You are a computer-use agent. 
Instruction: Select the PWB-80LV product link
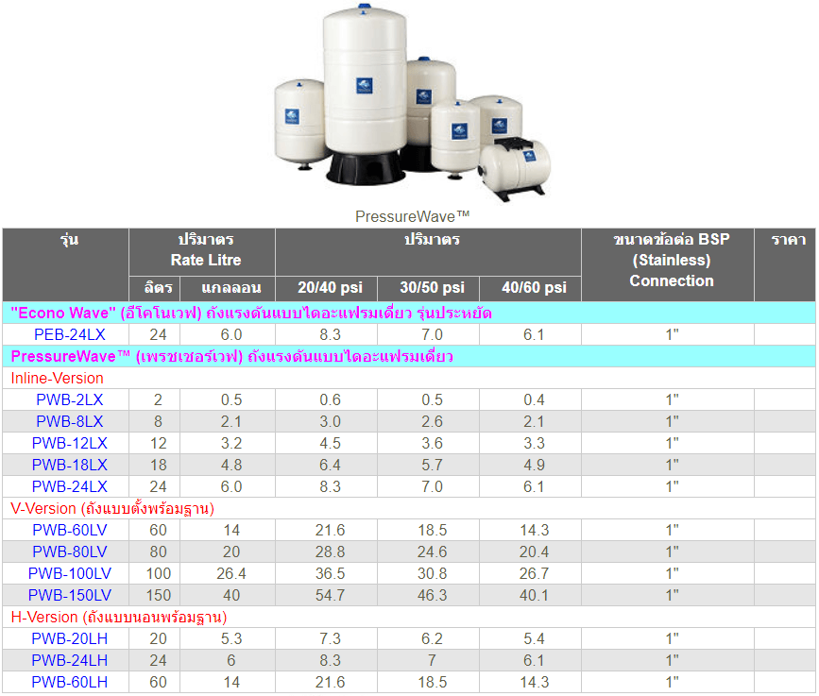[x=69, y=552]
